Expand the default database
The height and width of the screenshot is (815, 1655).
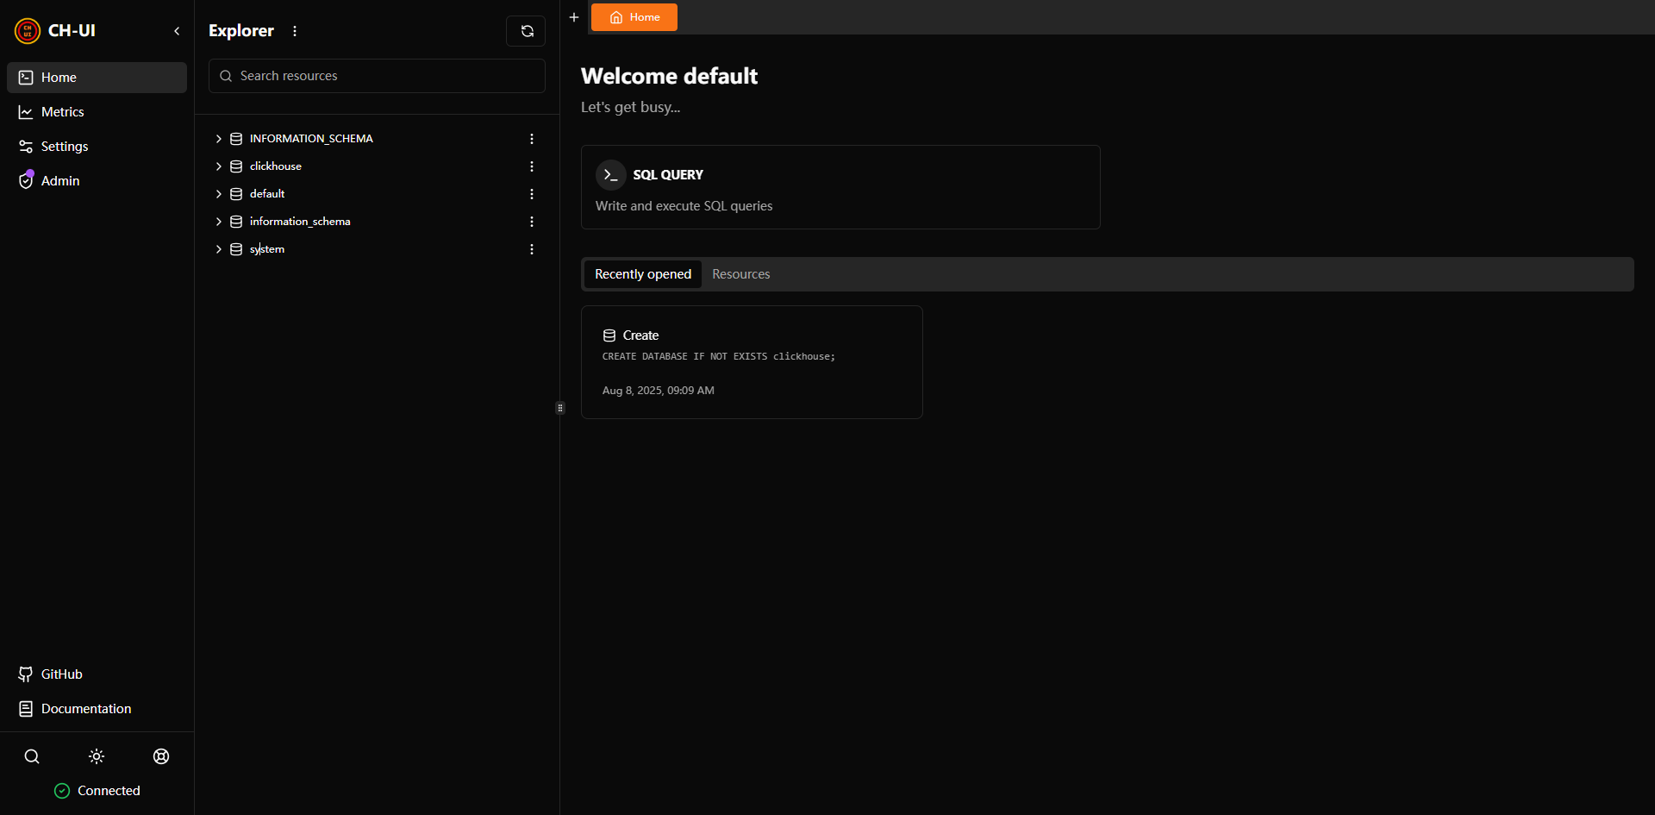pos(219,194)
